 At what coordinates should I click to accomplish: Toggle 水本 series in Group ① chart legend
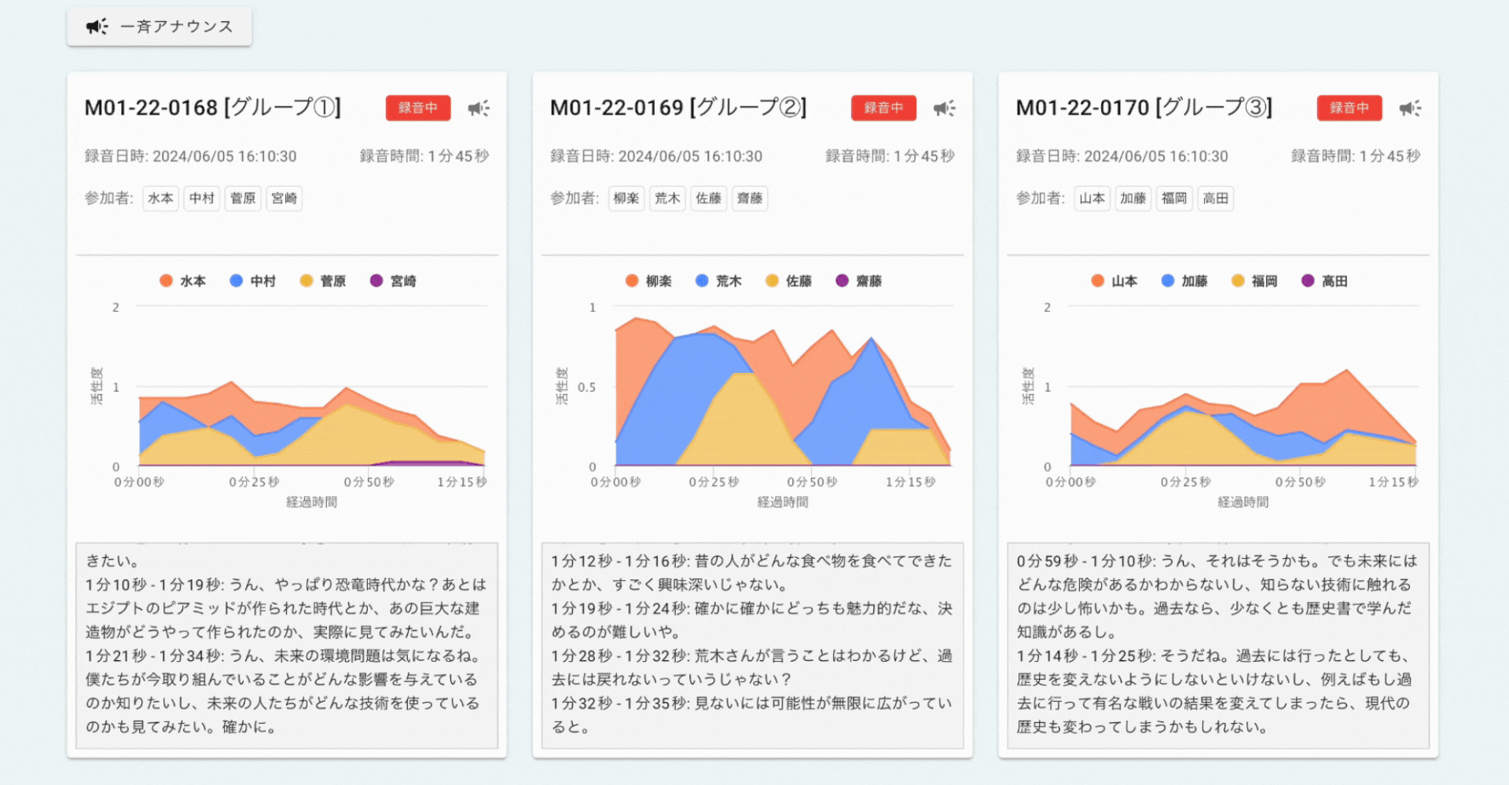(183, 281)
